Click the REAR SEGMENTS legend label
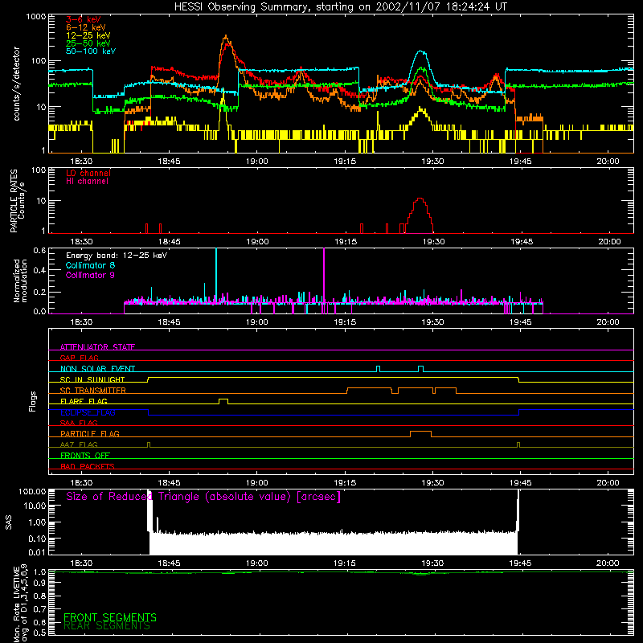 pyautogui.click(x=107, y=626)
